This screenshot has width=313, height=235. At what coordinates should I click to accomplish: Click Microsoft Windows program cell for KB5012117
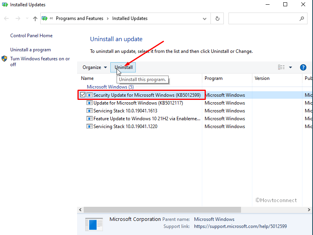coord(225,103)
